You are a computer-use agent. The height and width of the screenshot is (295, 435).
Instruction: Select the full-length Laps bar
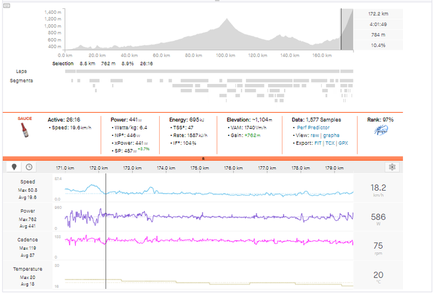pos(209,71)
